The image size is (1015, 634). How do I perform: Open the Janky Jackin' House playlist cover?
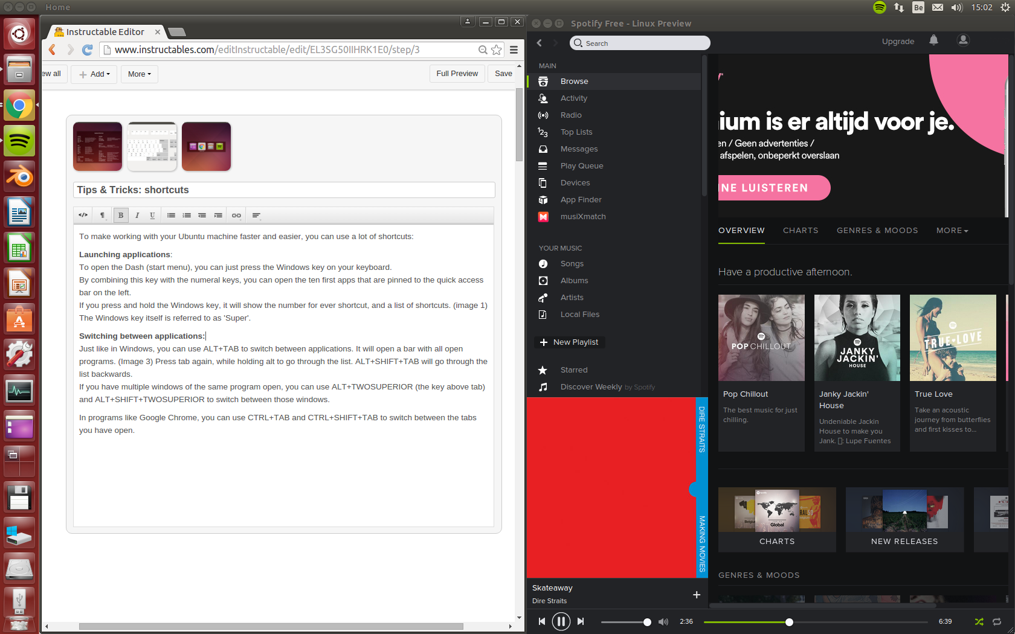coord(857,338)
